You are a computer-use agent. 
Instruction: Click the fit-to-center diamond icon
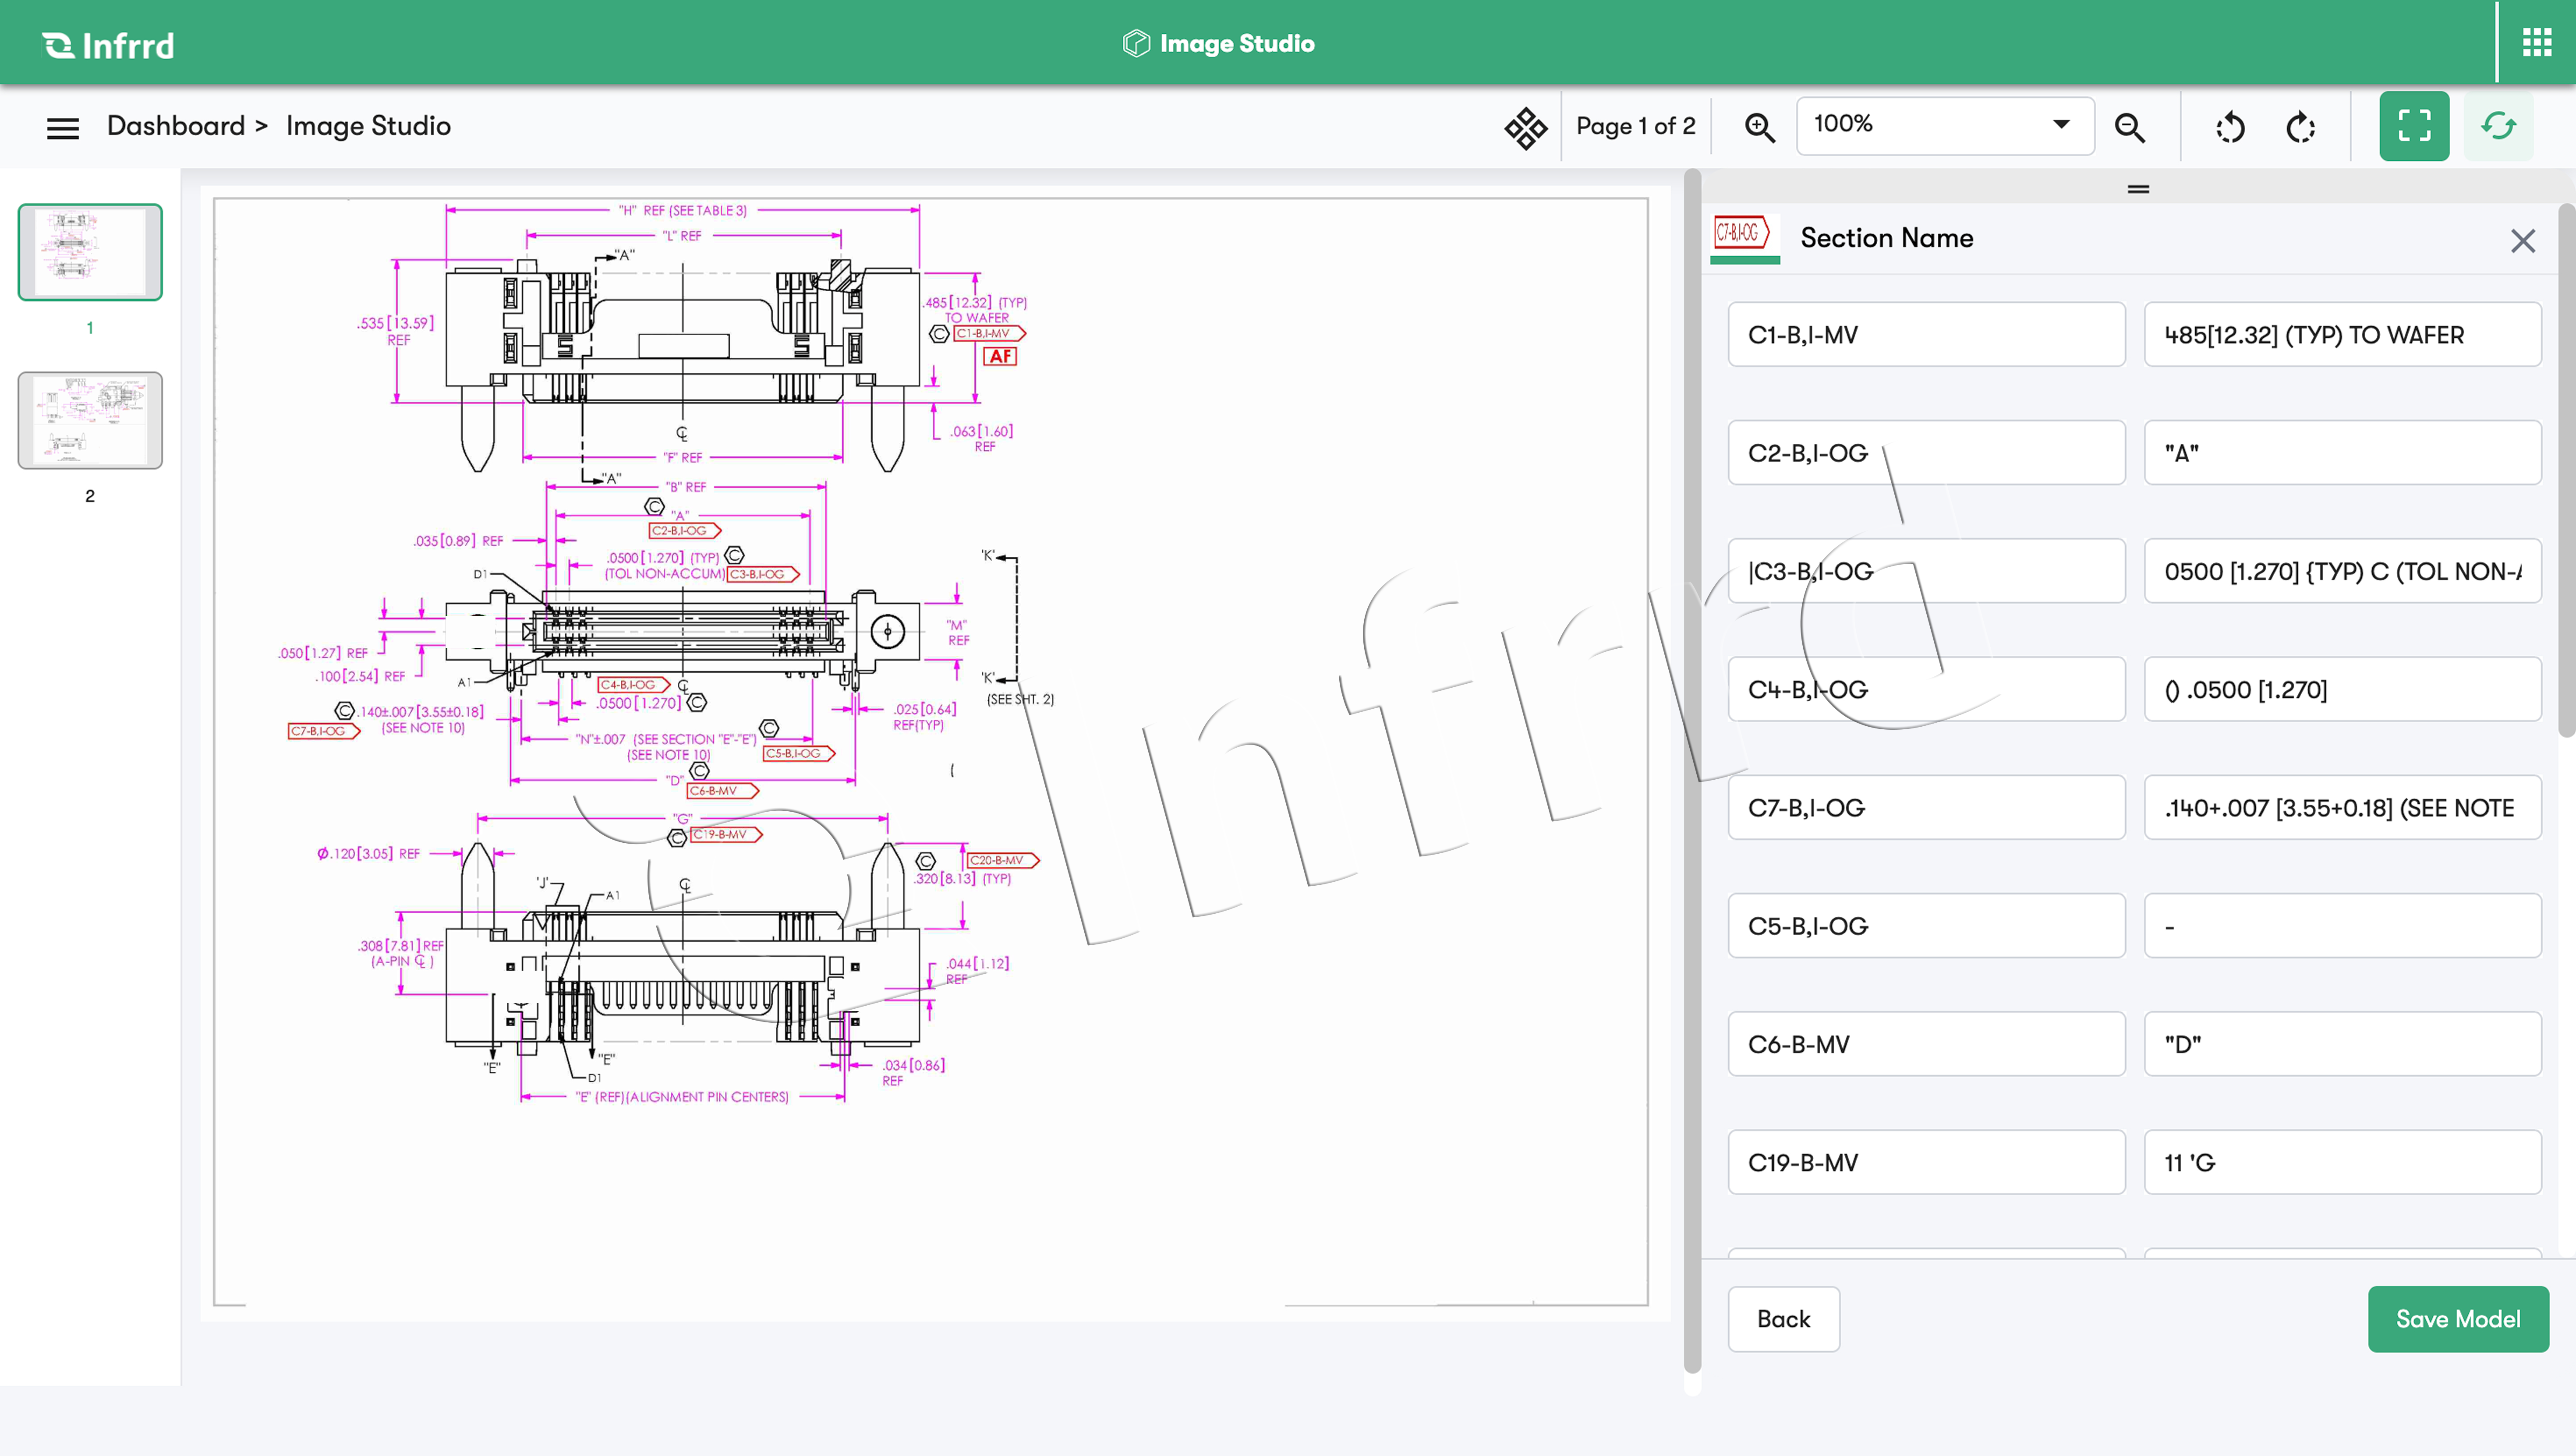pos(1525,127)
